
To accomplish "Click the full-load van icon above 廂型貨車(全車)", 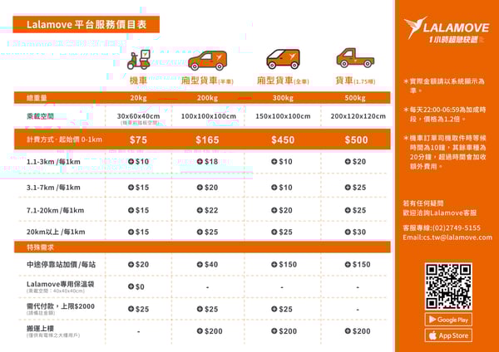I will click(x=283, y=59).
